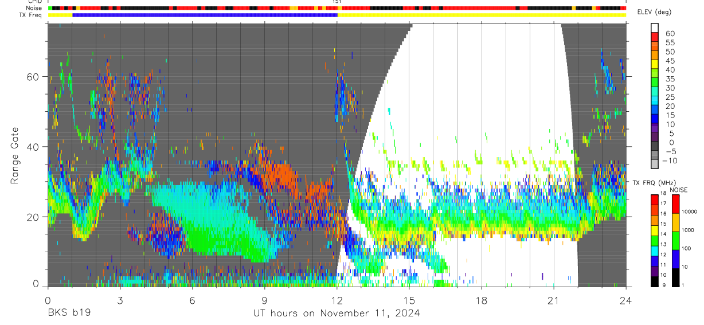Click the '55' label on the ELEV scale
This screenshot has width=704, height=325.
pyautogui.click(x=670, y=42)
